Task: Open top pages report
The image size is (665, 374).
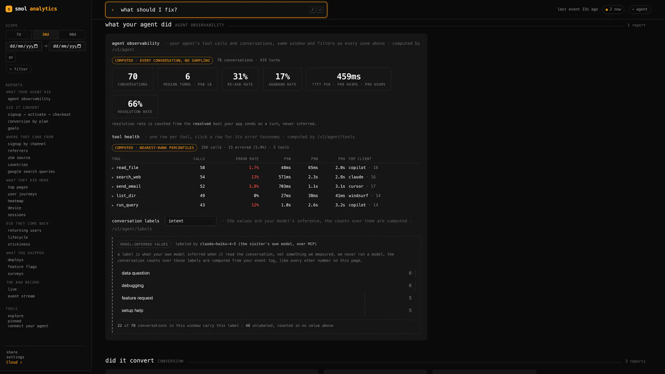Action: point(18,187)
